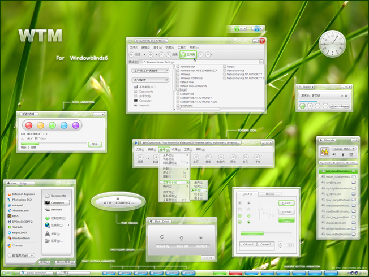Open WindowBlinds in the start menu
This screenshot has height=277, width=369.
(x=19, y=238)
